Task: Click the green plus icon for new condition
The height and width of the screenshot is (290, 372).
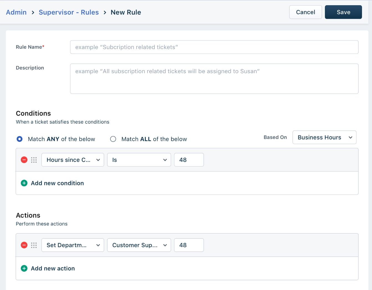Action: (24, 183)
